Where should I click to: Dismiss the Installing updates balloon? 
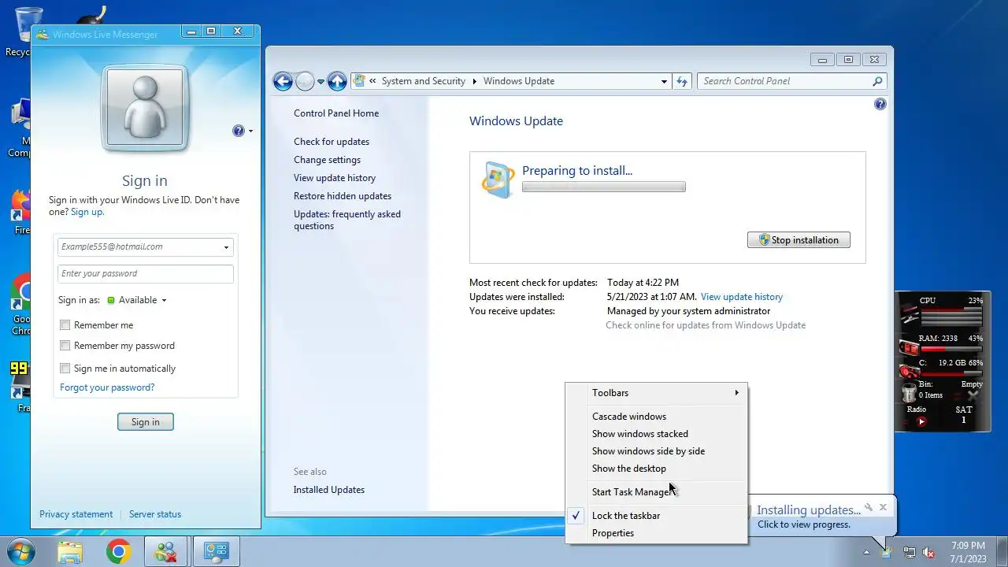coord(883,507)
